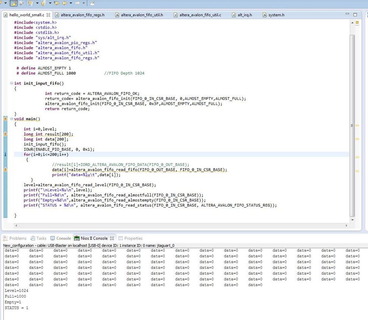Click warning marker beside void main()
368x320 pixels.
5,119
